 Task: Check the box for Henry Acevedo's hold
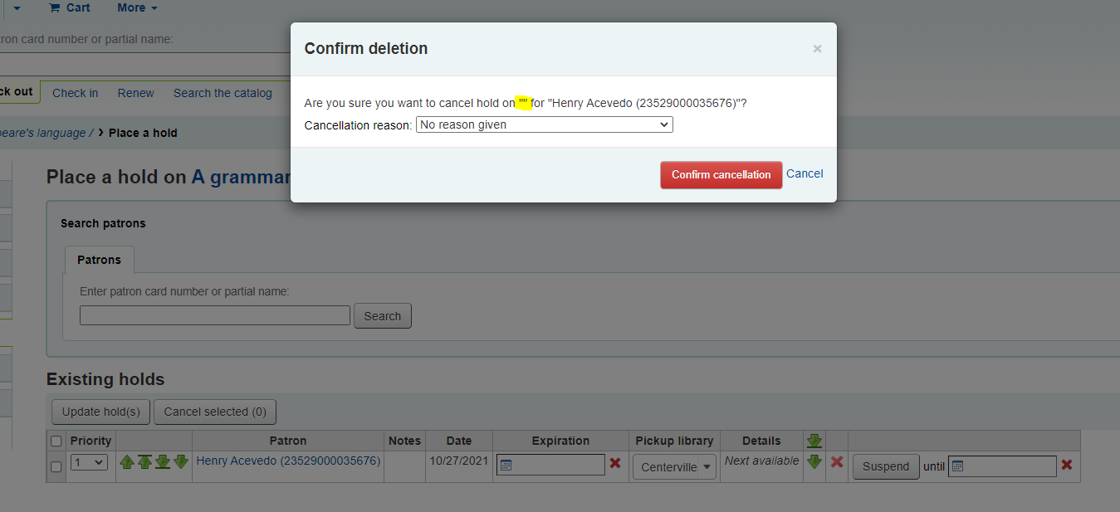[56, 466]
